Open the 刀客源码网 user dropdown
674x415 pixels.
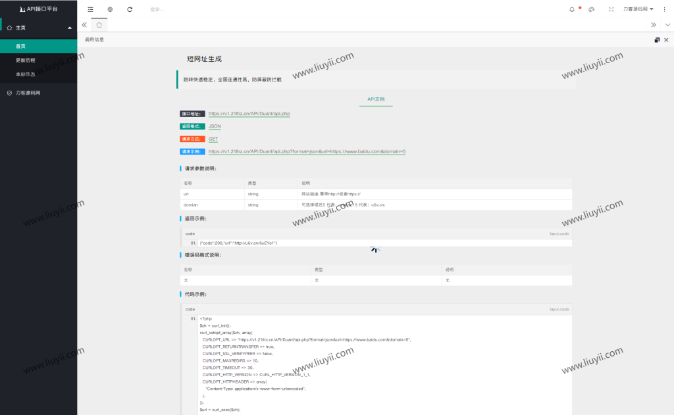[638, 9]
